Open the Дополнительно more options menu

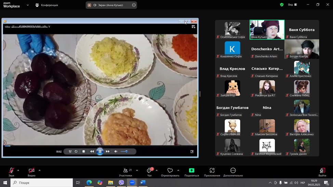233,171
